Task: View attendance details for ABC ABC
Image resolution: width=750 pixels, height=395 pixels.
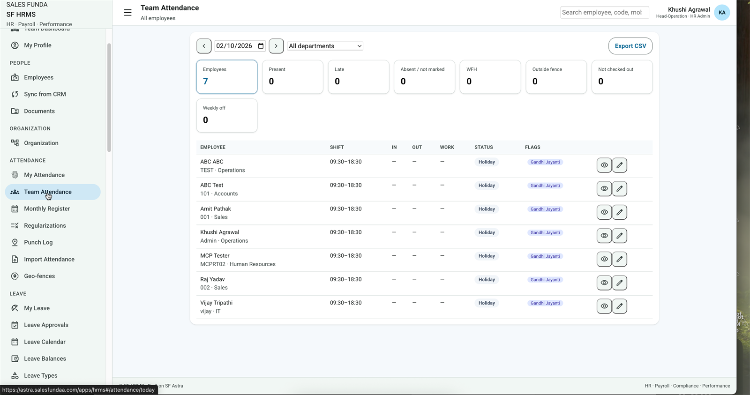Action: (604, 165)
